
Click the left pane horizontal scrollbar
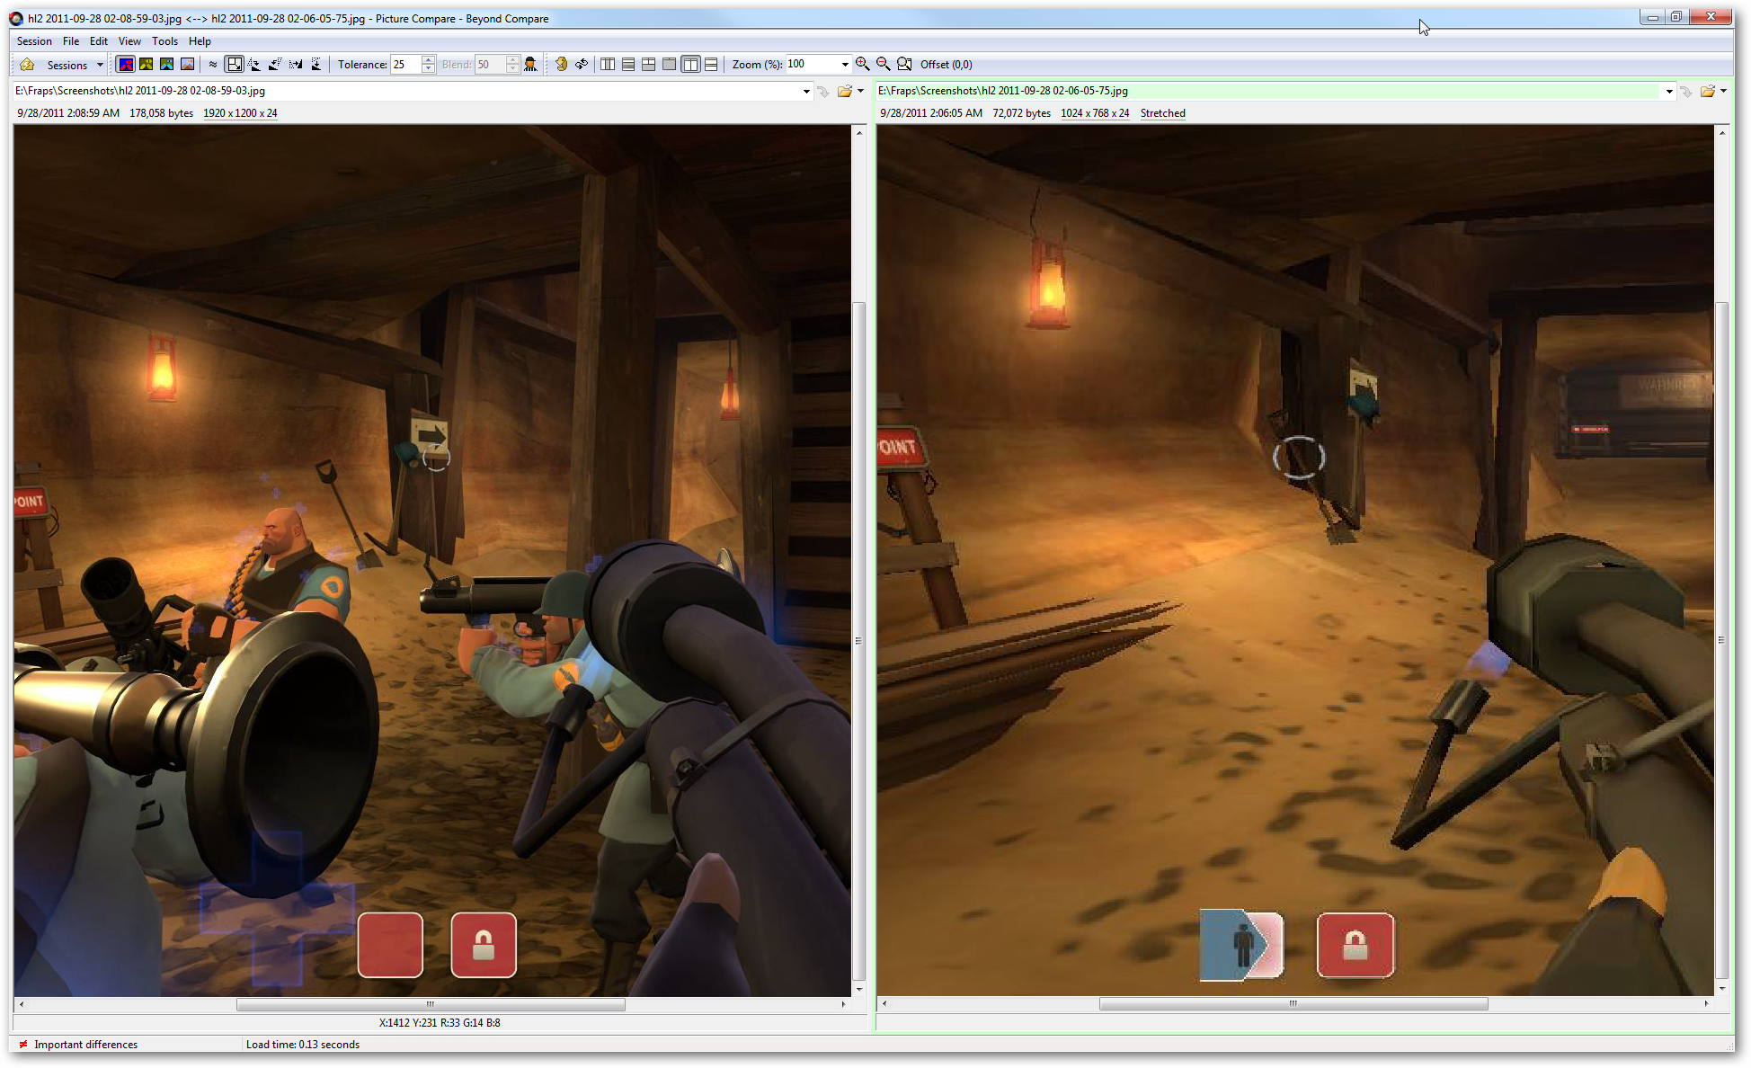pos(430,1004)
